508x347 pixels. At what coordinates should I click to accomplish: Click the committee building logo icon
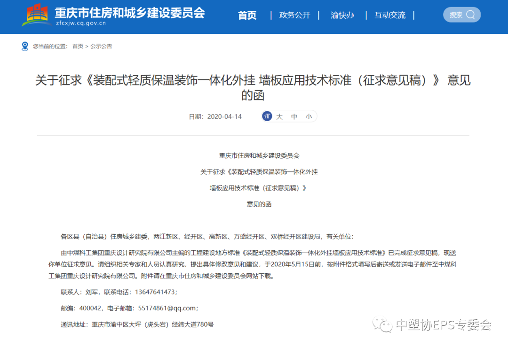37,15
